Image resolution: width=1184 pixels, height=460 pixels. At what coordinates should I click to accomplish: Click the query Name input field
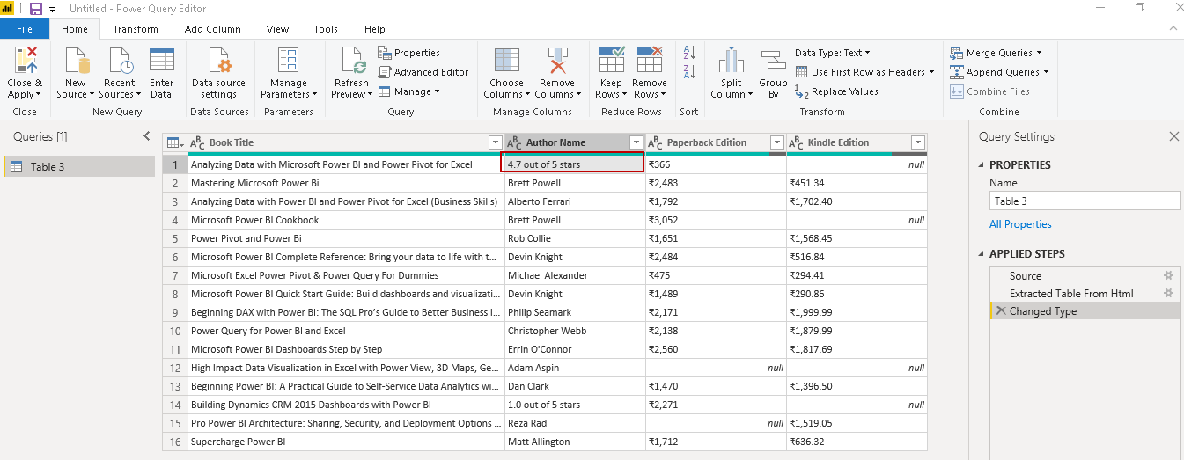(x=1084, y=201)
